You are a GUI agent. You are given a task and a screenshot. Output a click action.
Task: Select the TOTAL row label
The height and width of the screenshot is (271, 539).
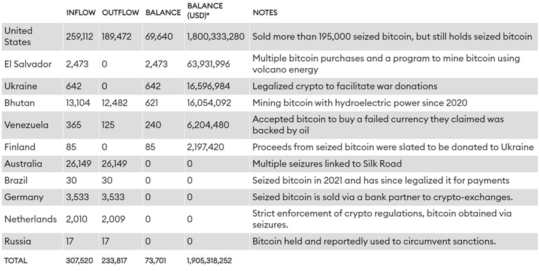click(x=16, y=260)
